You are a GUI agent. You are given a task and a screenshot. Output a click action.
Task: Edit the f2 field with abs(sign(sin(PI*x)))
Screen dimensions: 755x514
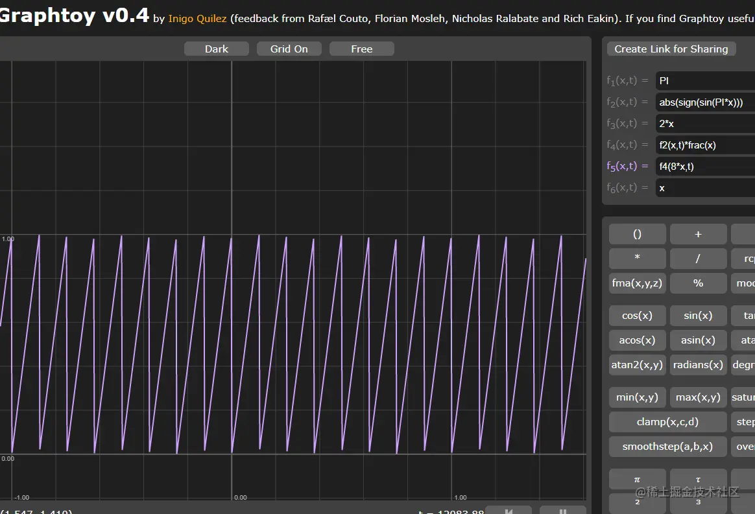click(705, 102)
